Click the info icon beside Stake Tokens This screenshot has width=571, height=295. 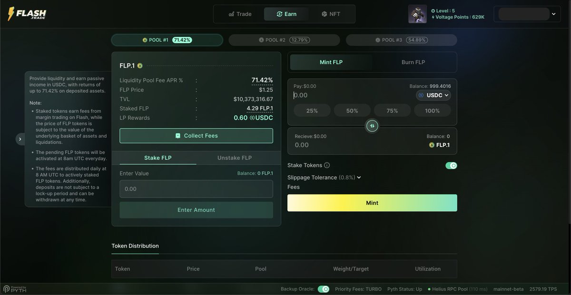[326, 166]
